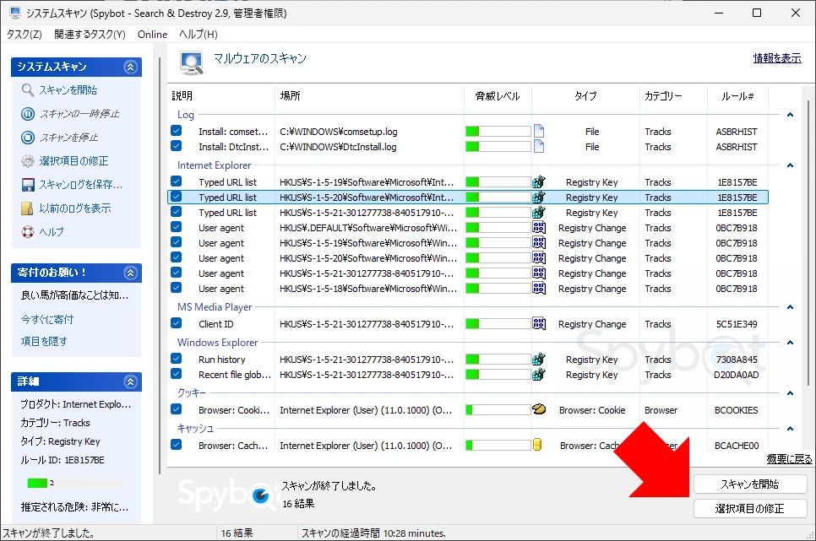Click the スキャンを開始 button at bottom right
Viewport: 816px width, 541px height.
(750, 484)
